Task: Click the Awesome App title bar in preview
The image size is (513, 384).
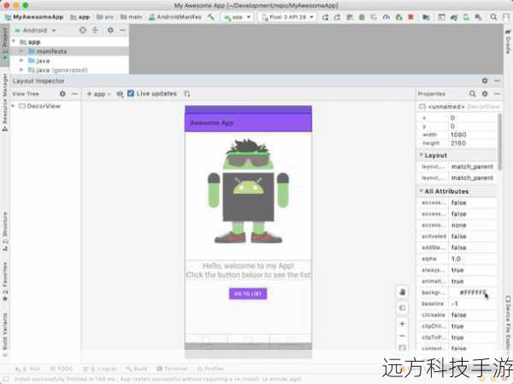Action: (248, 123)
